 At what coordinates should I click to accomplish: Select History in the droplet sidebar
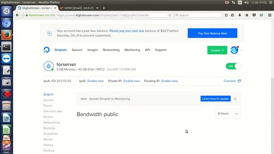48,145
